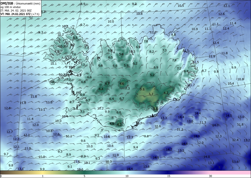Click the '7.6' value in the Westfjords
The image size is (251, 178).
pos(74,54)
